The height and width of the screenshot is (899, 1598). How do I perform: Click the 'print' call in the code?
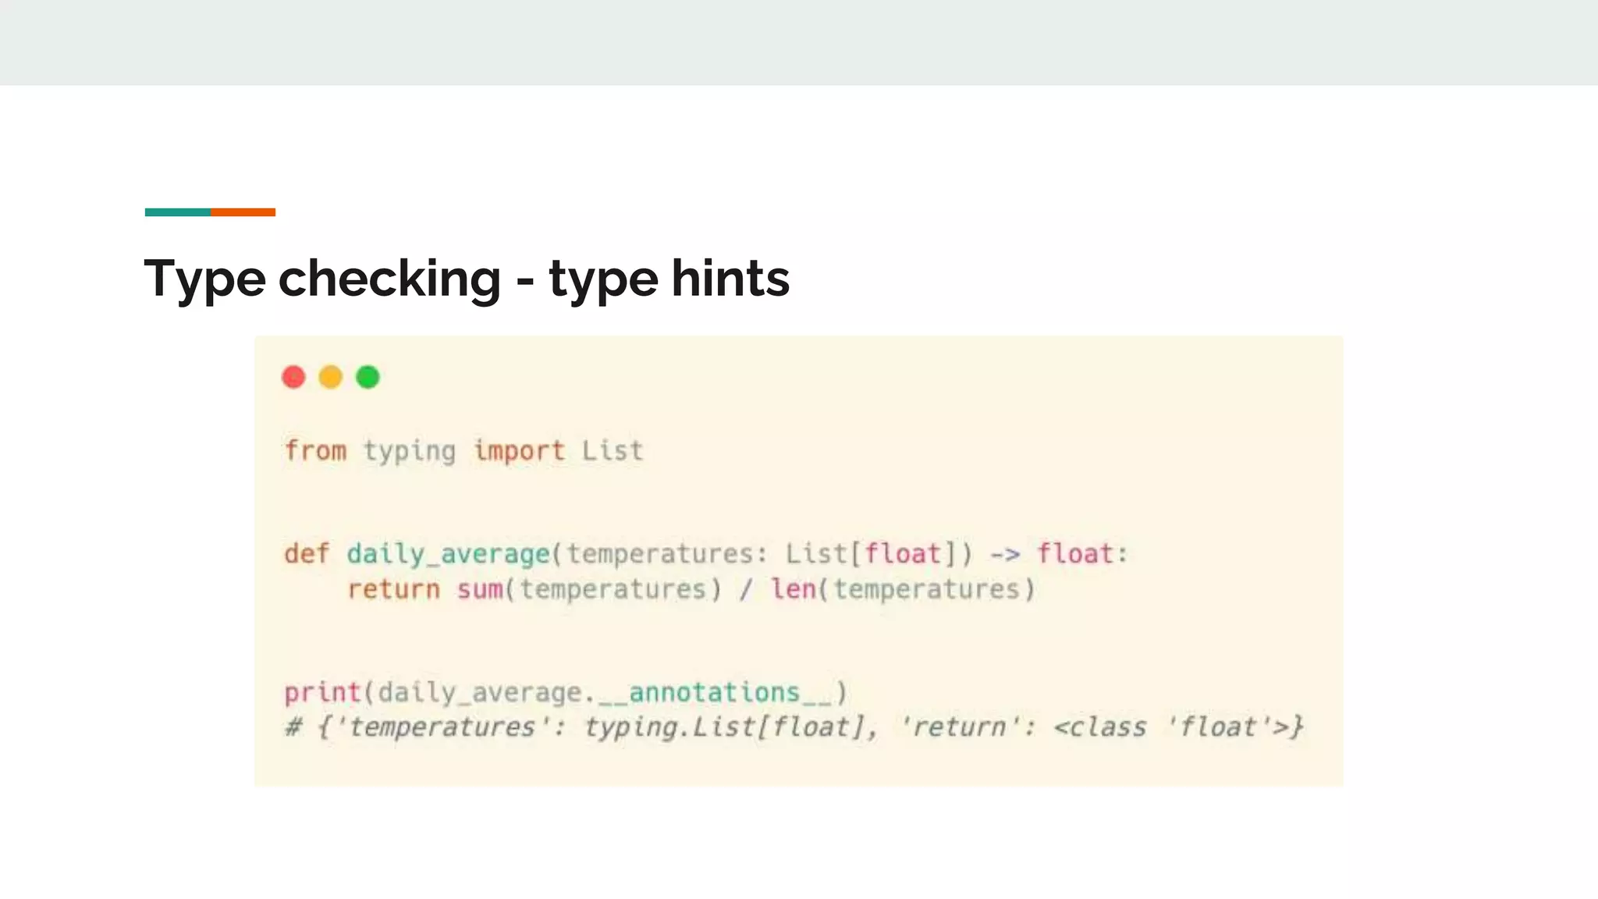click(x=322, y=692)
